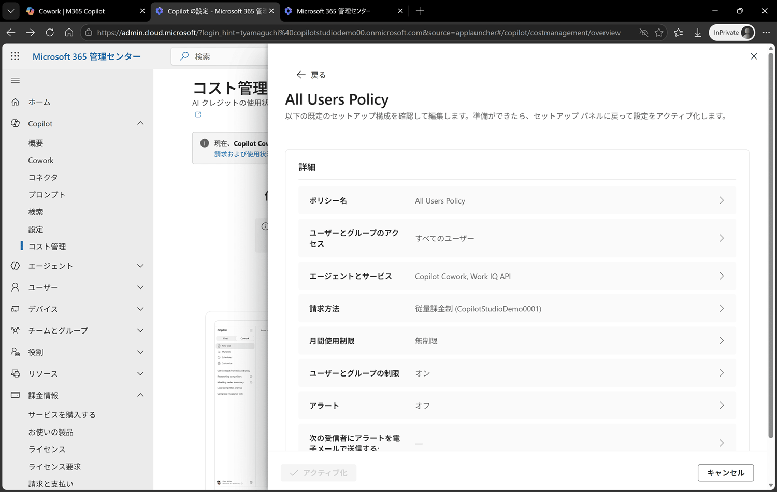
Task: Open the tab actions dropdown
Action: [x=10, y=11]
